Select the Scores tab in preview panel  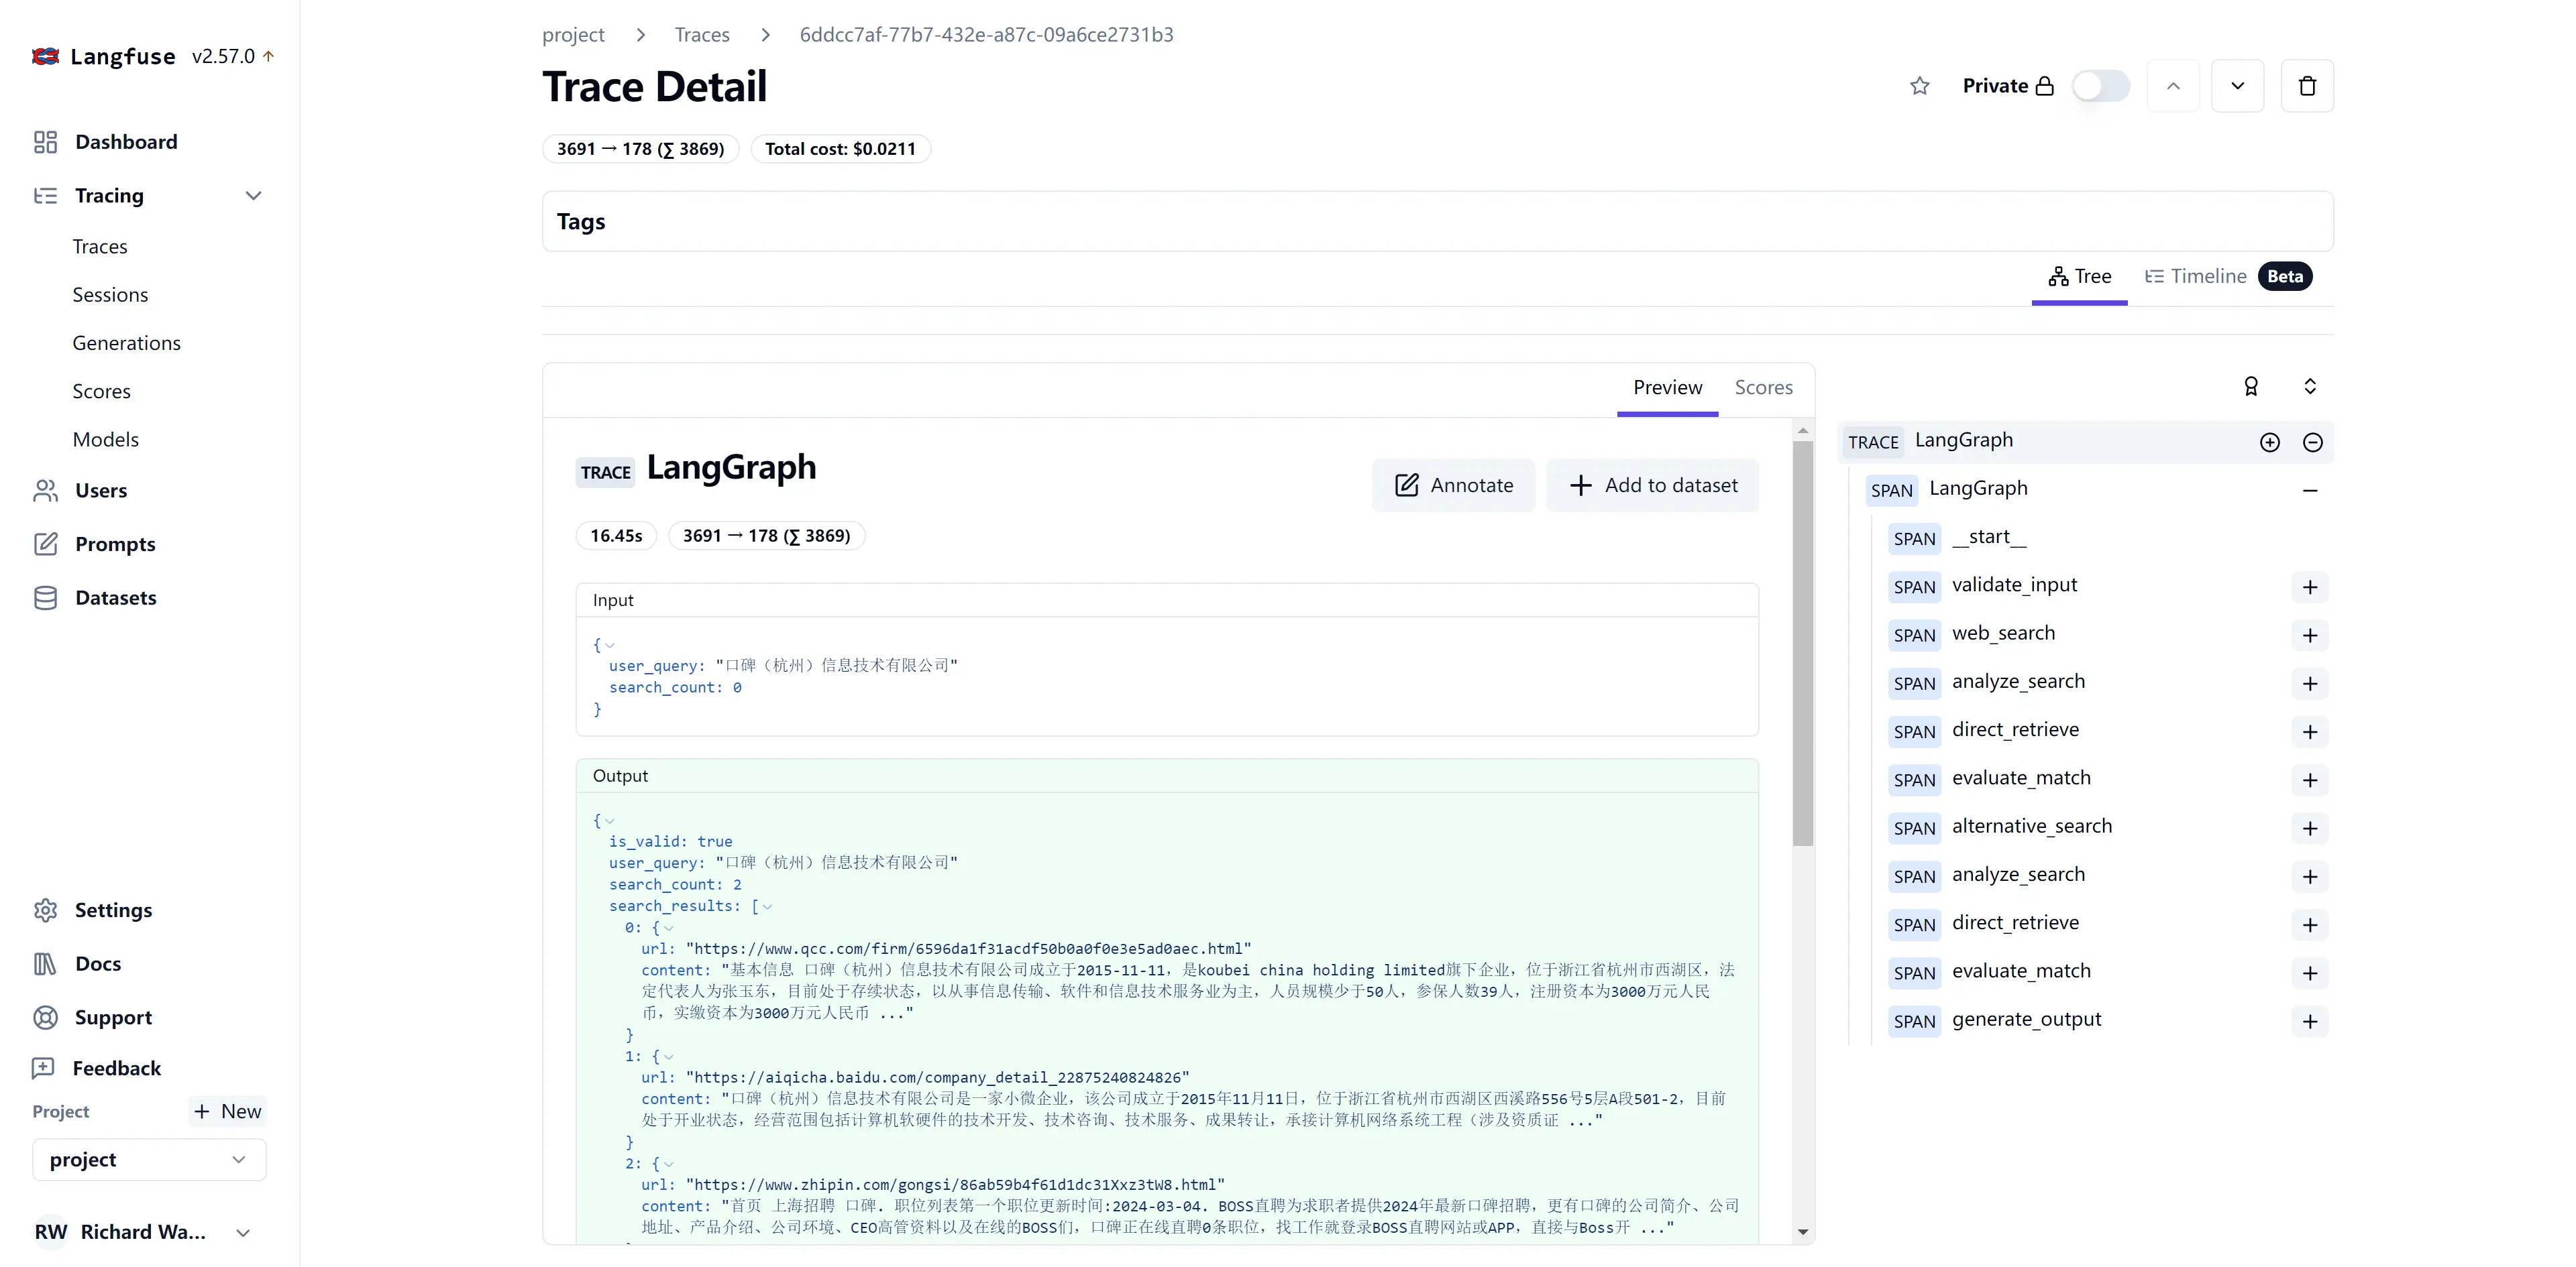tap(1763, 385)
